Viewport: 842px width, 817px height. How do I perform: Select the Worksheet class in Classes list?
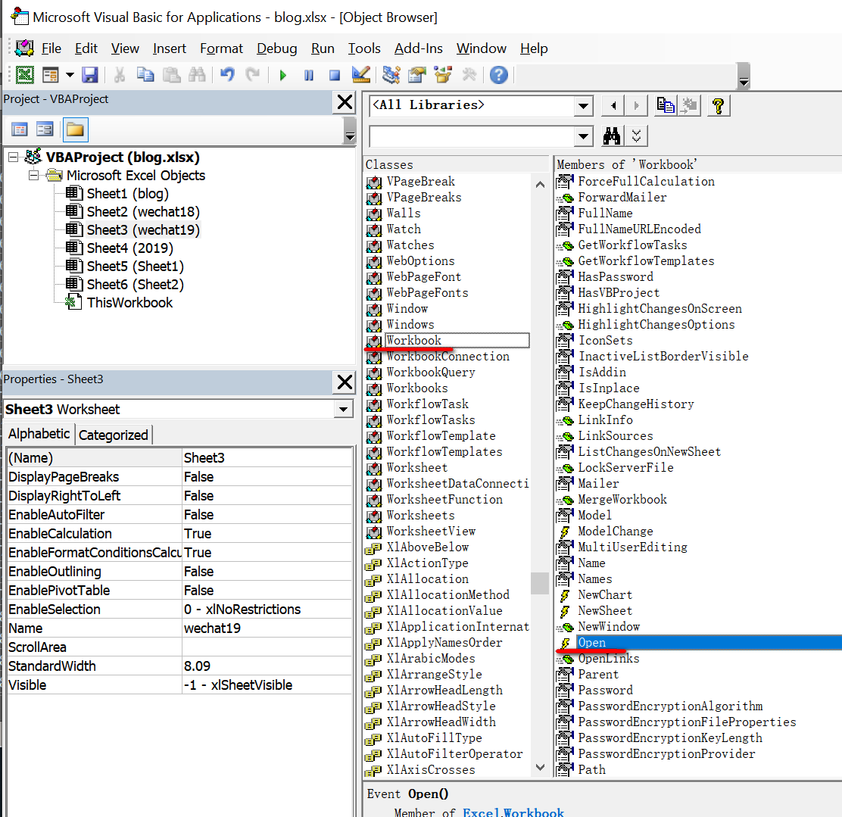pyautogui.click(x=416, y=467)
